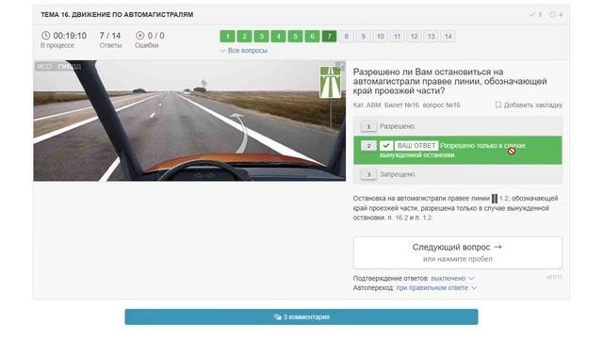603x339 pixels.
Task: Click the question road photo
Action: (189, 121)
